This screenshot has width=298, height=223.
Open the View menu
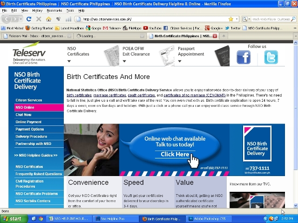point(25,11)
